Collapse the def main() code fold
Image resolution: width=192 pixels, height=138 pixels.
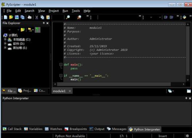click(61, 64)
